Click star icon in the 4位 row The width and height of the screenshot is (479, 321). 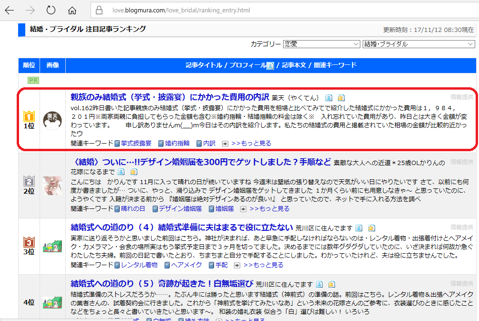click(x=331, y=284)
